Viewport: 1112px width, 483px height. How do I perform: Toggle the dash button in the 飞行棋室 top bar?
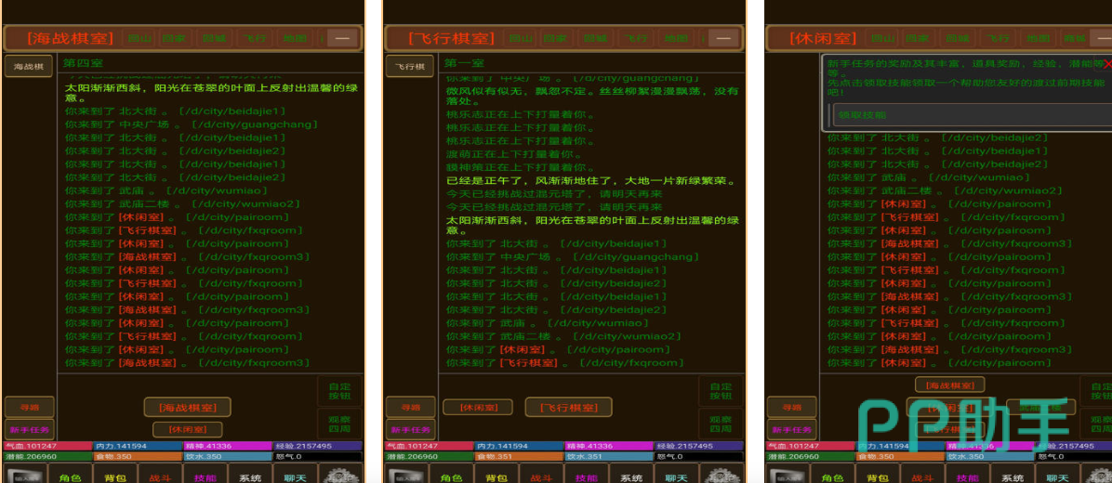click(x=723, y=38)
